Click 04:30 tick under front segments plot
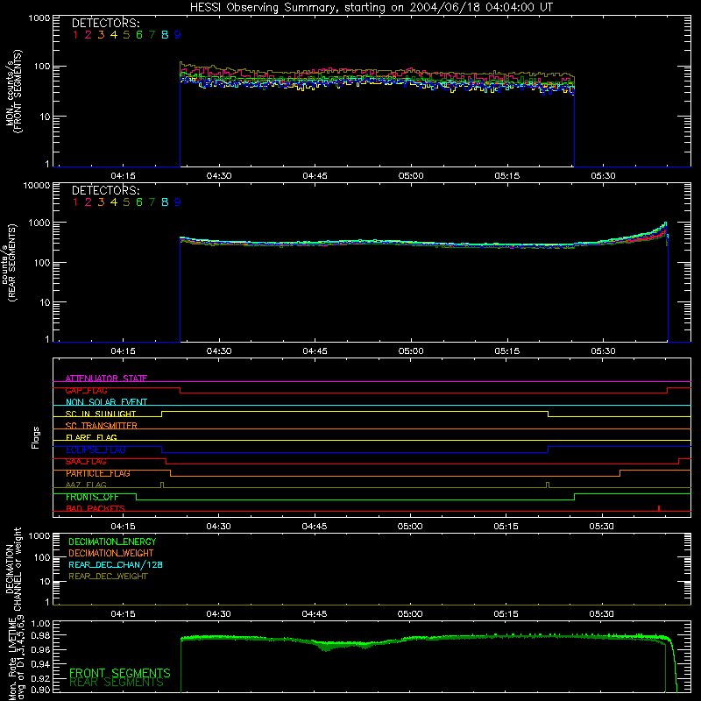Screen dimensions: 701x701 [x=219, y=176]
